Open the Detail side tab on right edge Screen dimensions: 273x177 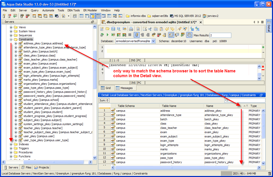pyautogui.click(x=269, y=26)
